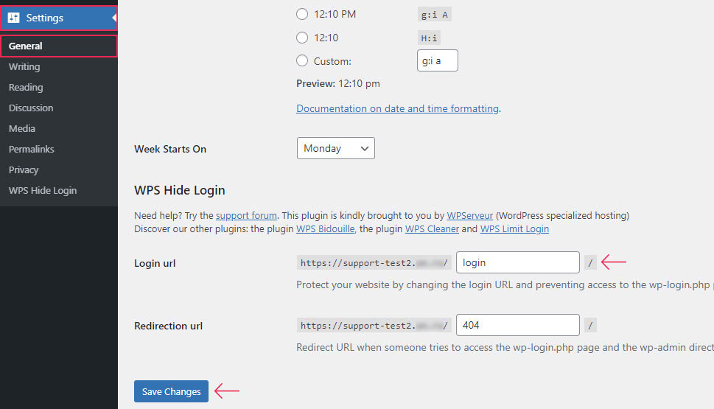Open Media settings page
The width and height of the screenshot is (714, 409).
click(22, 128)
